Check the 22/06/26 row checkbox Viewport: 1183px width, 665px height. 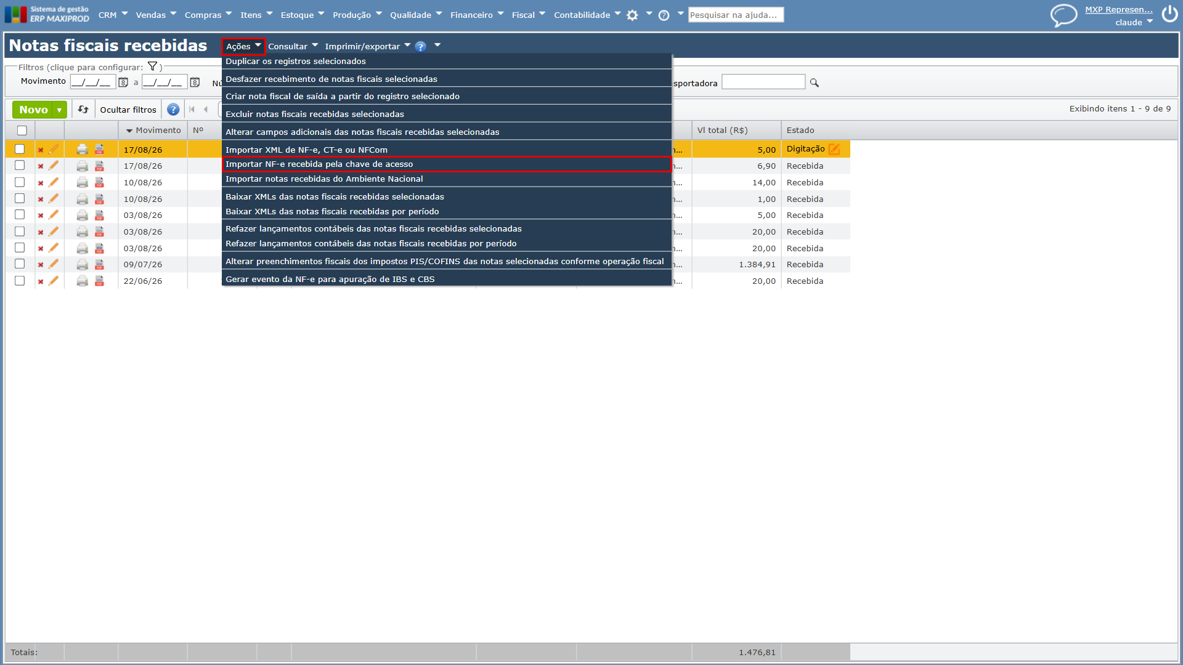(x=20, y=281)
